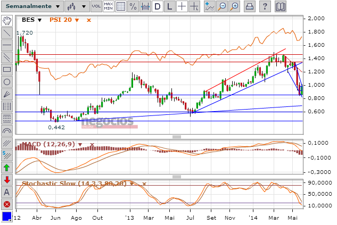Select the diagonal trend line tool
The width and height of the screenshot is (337, 225).
(x=7, y=33)
